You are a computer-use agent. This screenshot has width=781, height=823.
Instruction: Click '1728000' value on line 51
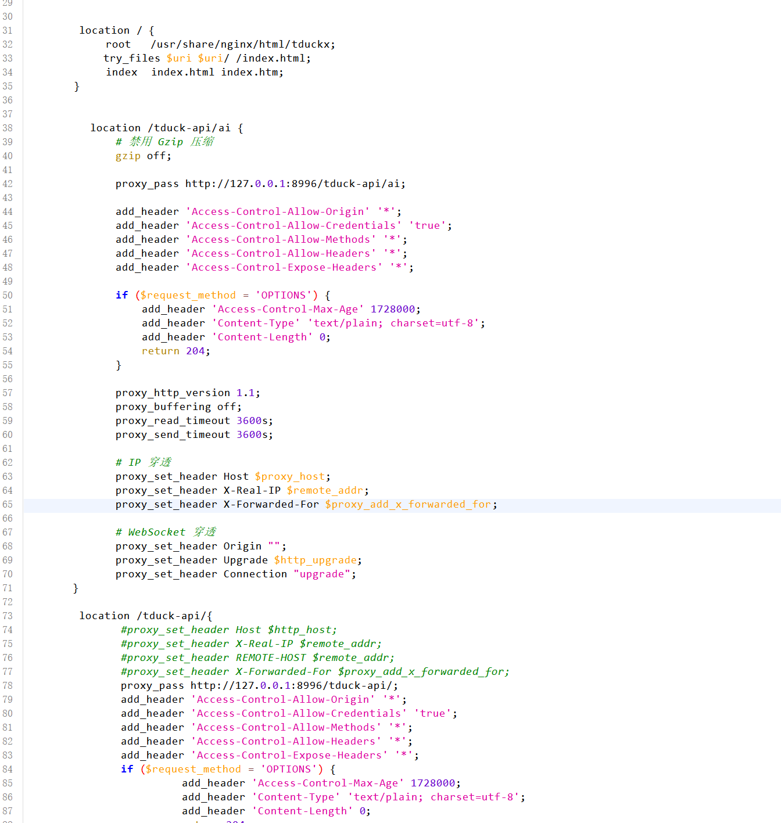point(393,309)
